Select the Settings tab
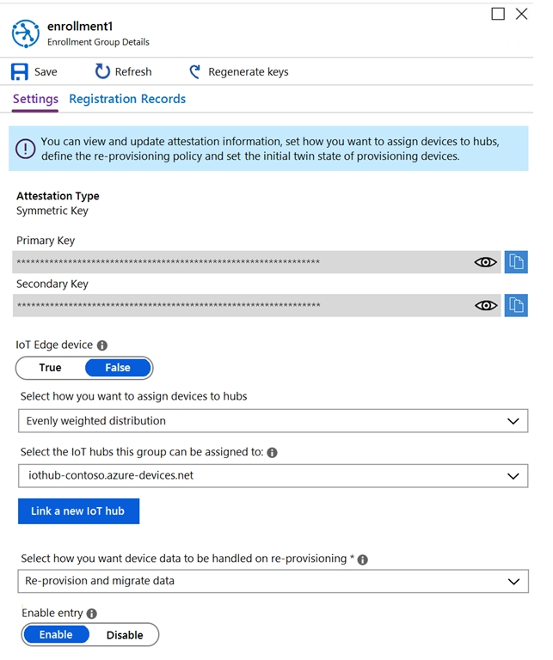Screen dimensions: 553x660 point(35,100)
